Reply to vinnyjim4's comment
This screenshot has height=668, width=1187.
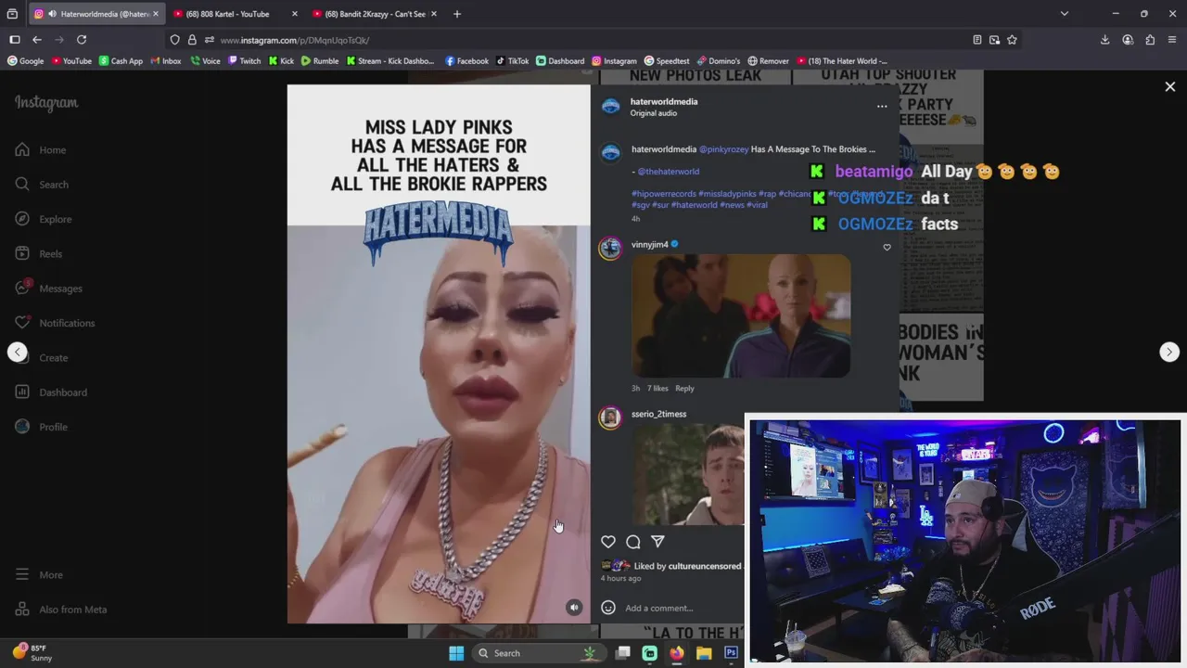click(x=684, y=389)
